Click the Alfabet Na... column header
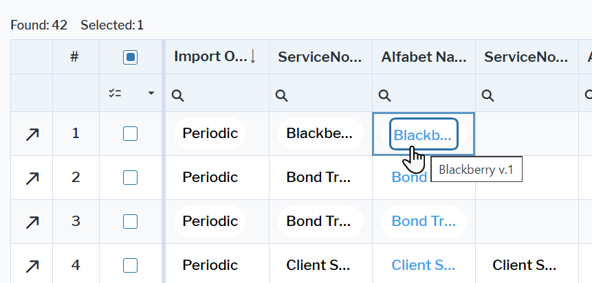The image size is (592, 283). 423,58
